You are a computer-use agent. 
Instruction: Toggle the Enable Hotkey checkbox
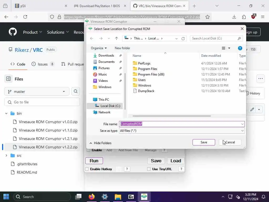coord(87,169)
